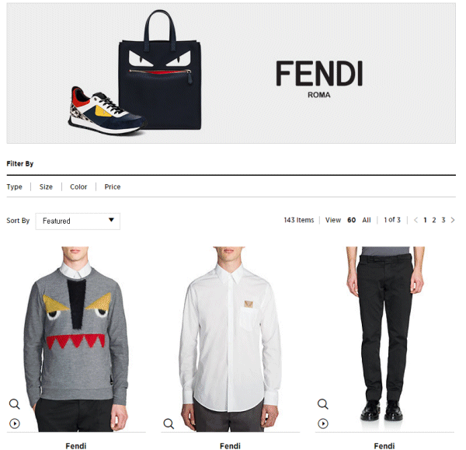This screenshot has height=450, width=466.
Task: Play the video for the black trousers
Action: pyautogui.click(x=323, y=423)
